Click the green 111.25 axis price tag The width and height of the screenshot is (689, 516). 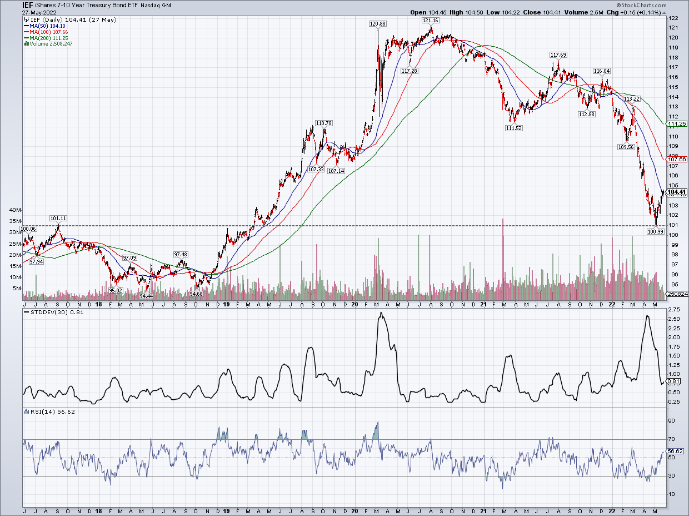[676, 123]
